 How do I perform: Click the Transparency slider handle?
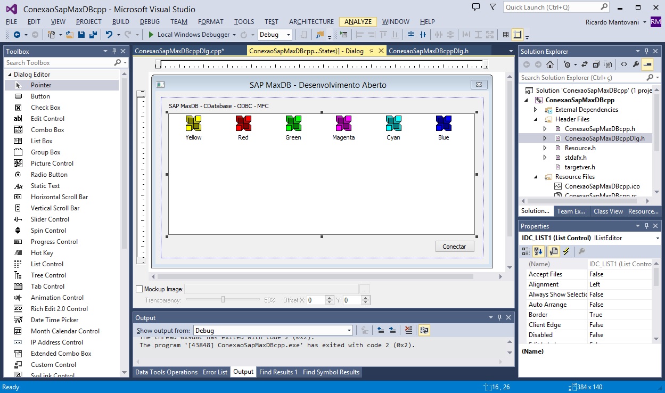point(223,300)
